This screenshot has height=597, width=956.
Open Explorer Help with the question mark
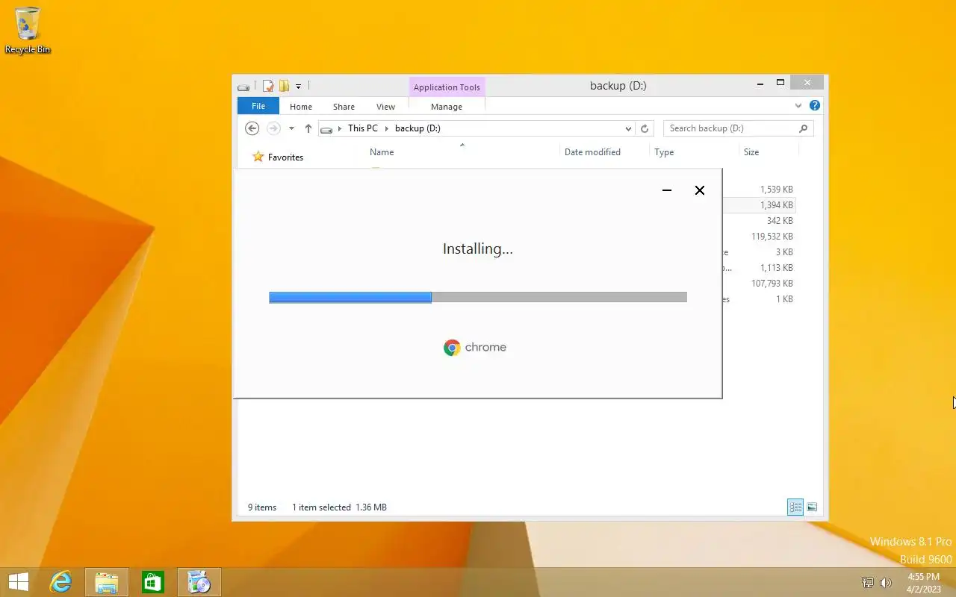coord(815,106)
